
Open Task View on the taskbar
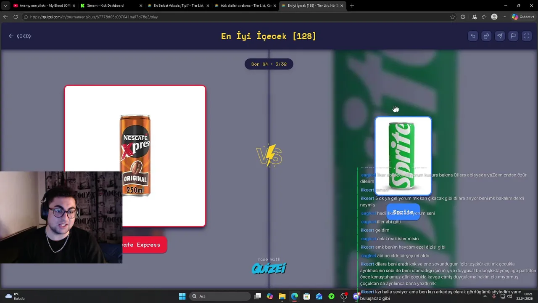258,296
